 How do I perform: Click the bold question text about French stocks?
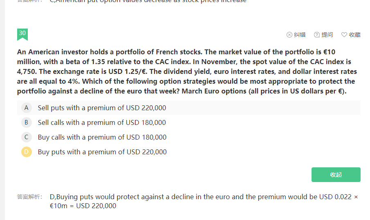click(187, 71)
